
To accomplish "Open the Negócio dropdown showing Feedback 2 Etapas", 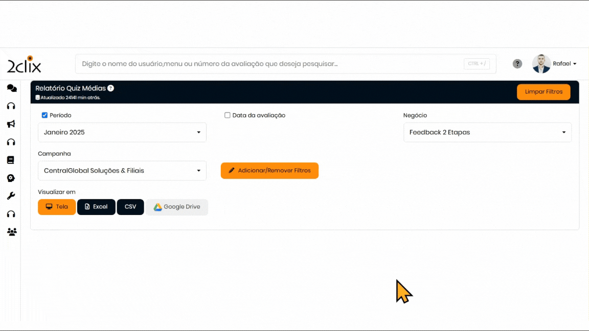I will [x=487, y=132].
